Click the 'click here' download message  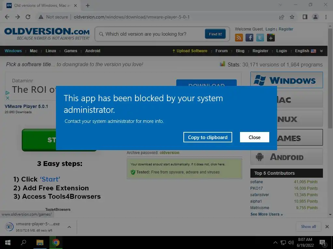coord(218,164)
